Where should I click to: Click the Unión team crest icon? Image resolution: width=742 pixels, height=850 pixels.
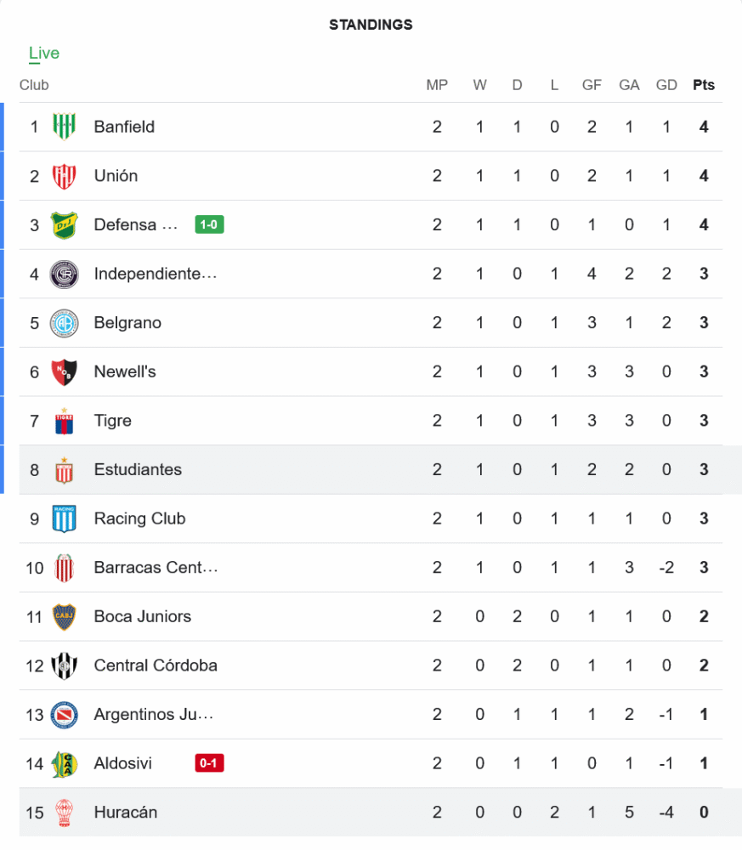[x=64, y=176]
